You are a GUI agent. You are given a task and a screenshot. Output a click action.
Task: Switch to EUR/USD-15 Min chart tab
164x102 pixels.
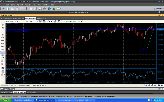[19, 19]
